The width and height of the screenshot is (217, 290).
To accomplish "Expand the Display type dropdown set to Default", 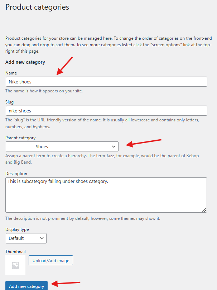I will [26, 238].
